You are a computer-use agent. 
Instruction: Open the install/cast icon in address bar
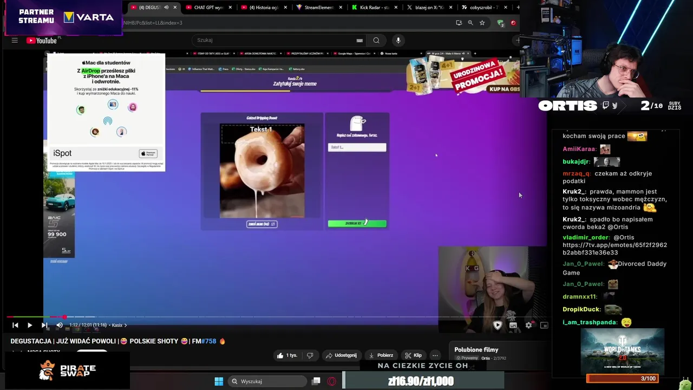point(459,23)
